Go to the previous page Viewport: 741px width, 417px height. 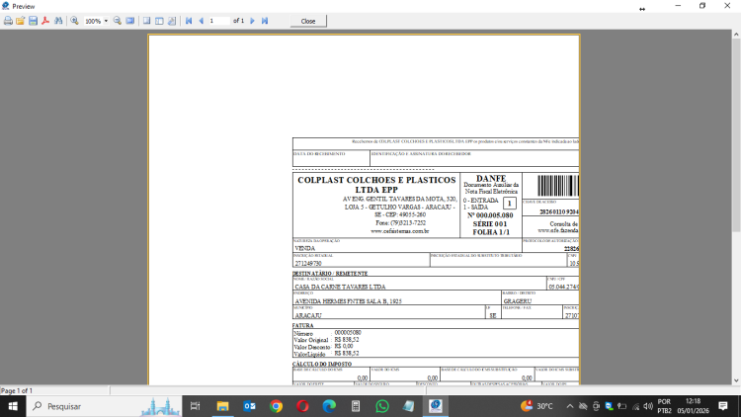point(202,21)
